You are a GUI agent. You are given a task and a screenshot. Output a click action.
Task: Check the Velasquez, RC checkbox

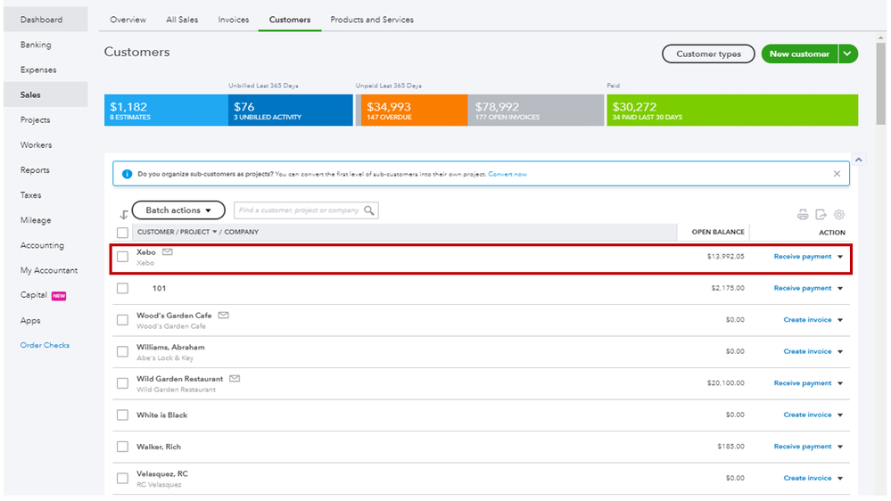click(x=122, y=479)
